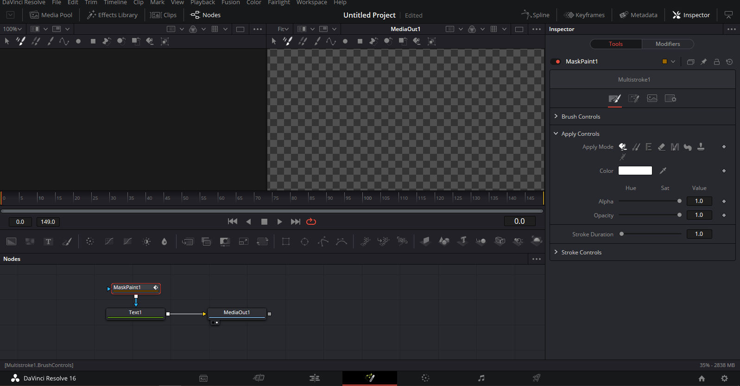Viewport: 740px width, 386px height.
Task: Open MediaOut1 viewer three-dot options menu
Action: pos(537,29)
